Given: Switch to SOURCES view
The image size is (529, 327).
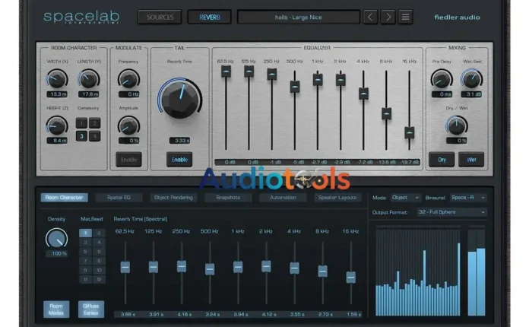Looking at the screenshot, I should tap(160, 17).
